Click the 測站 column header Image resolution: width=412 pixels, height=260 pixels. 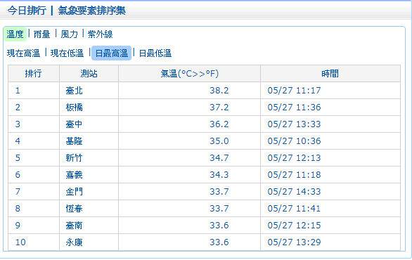89,74
